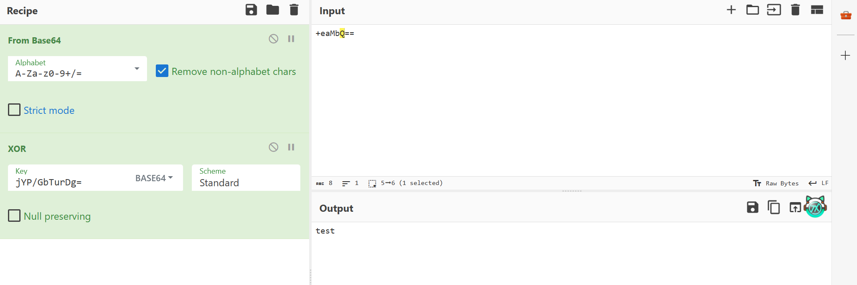Save the output to a file
This screenshot has height=285, width=857.
click(x=752, y=207)
